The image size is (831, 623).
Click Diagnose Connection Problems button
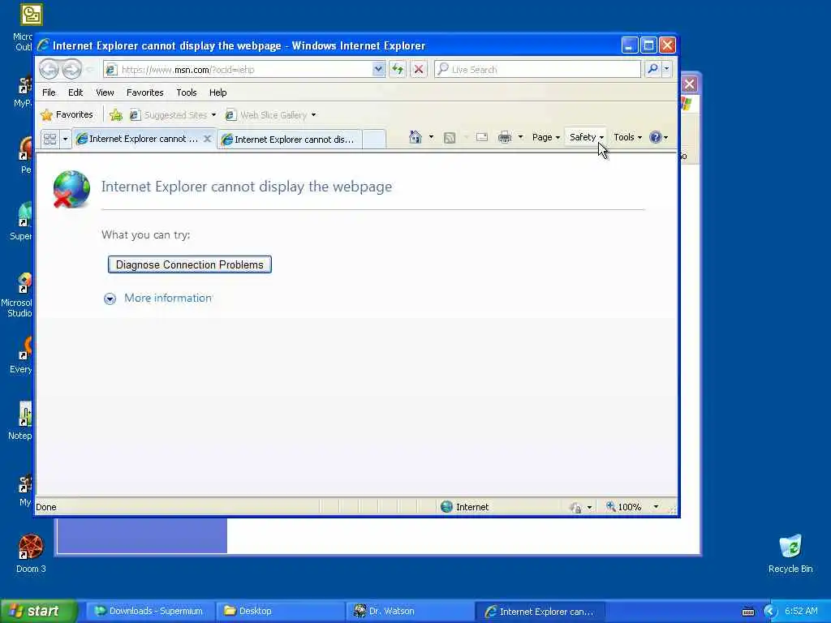pos(190,264)
